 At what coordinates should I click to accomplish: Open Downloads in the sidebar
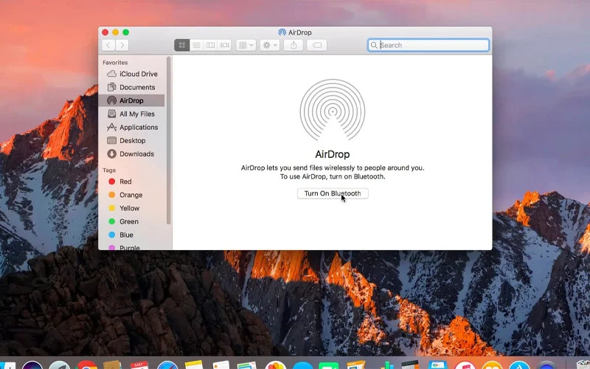132,154
